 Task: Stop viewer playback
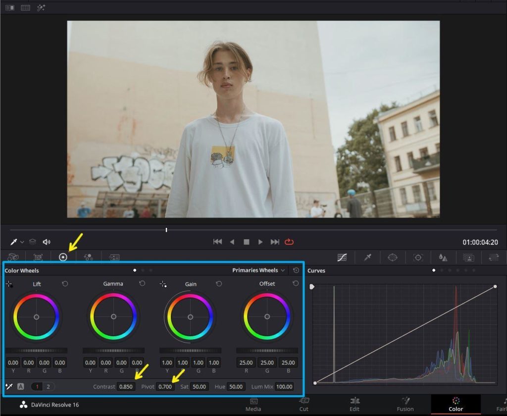(x=247, y=242)
